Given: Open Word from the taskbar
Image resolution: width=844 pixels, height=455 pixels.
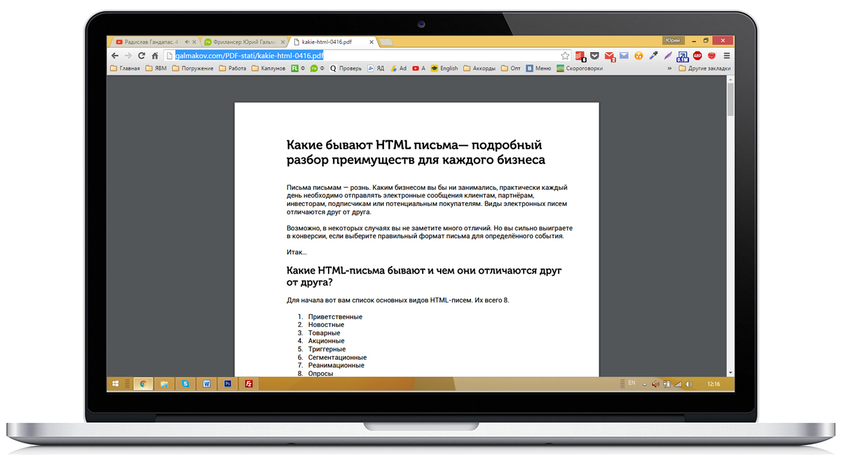Looking at the screenshot, I should tap(207, 384).
